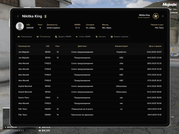The width and height of the screenshot is (179, 134).
Task: Click UID 11900 in the Kaano Tears row
Action: pos(48,98)
